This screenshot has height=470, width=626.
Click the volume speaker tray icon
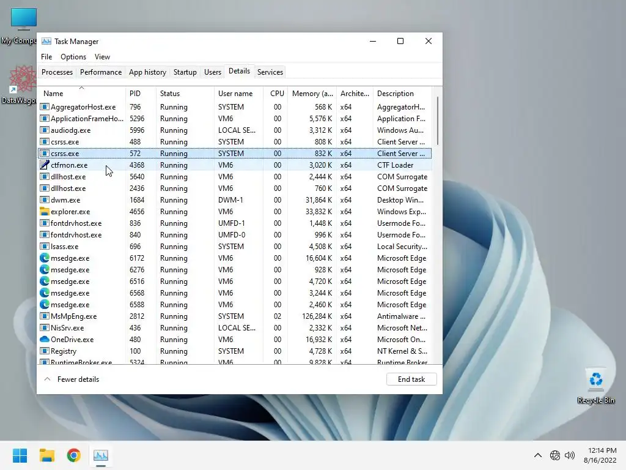coord(570,455)
